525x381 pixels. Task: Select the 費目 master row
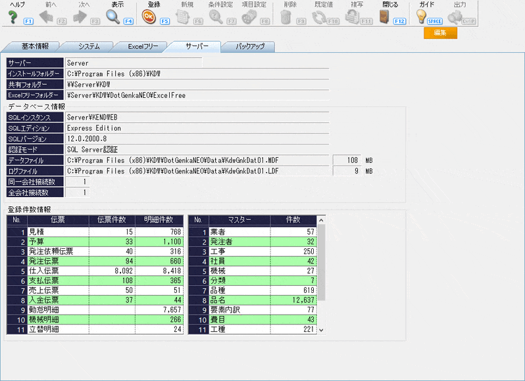pos(253,319)
